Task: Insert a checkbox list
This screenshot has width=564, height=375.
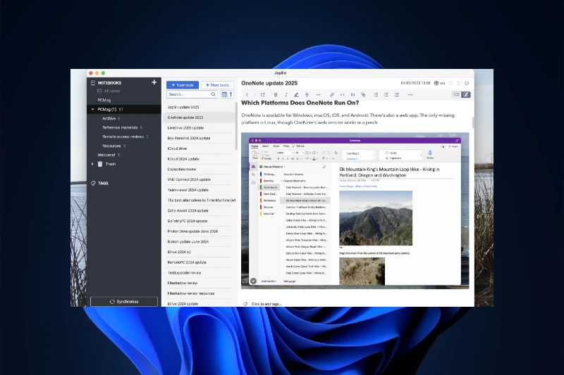Action: coord(396,95)
